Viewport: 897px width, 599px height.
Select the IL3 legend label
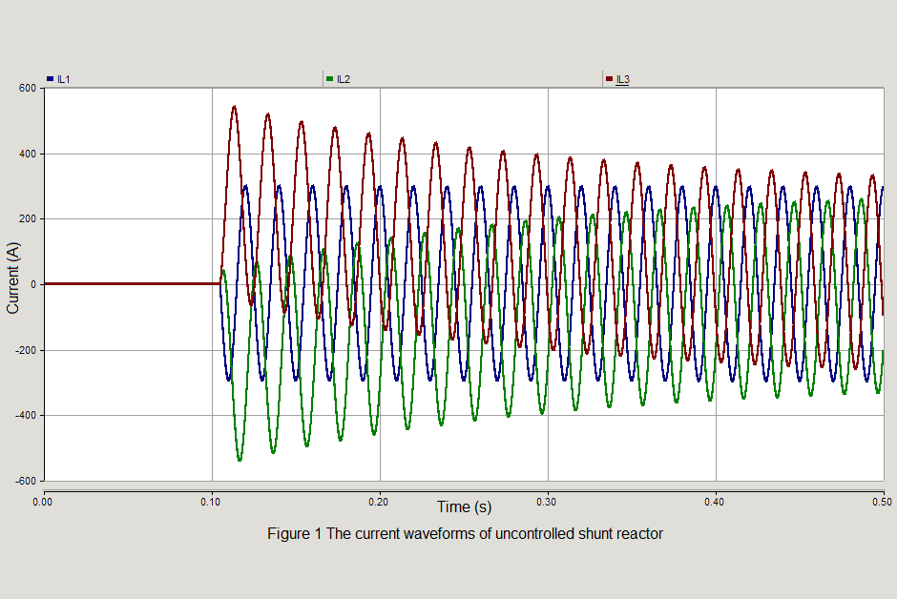pyautogui.click(x=623, y=78)
